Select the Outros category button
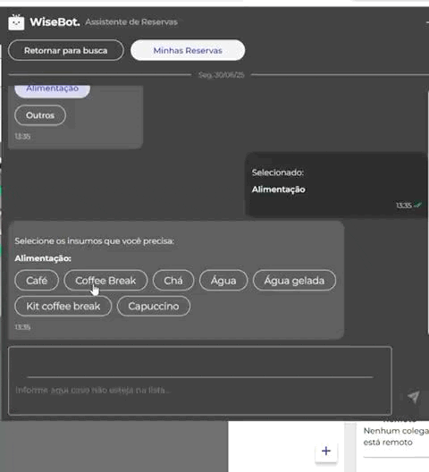The image size is (429, 472). tap(40, 115)
